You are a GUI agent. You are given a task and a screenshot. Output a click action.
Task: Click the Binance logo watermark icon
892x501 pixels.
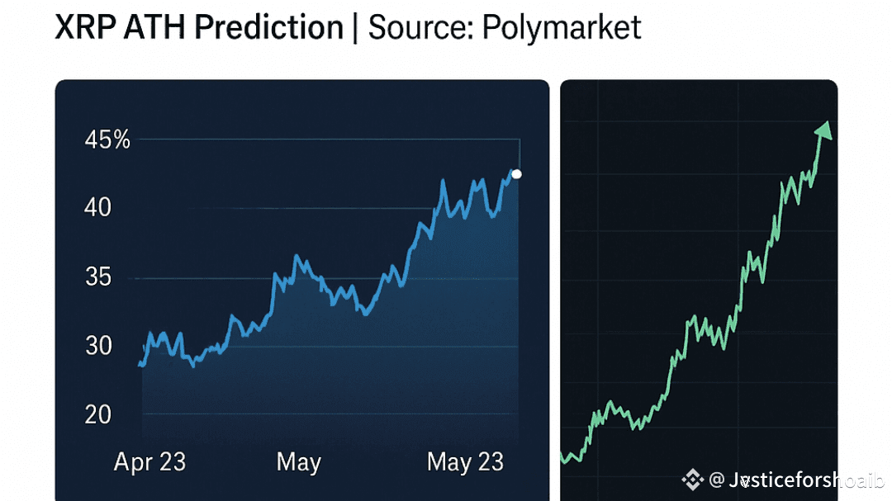[691, 479]
